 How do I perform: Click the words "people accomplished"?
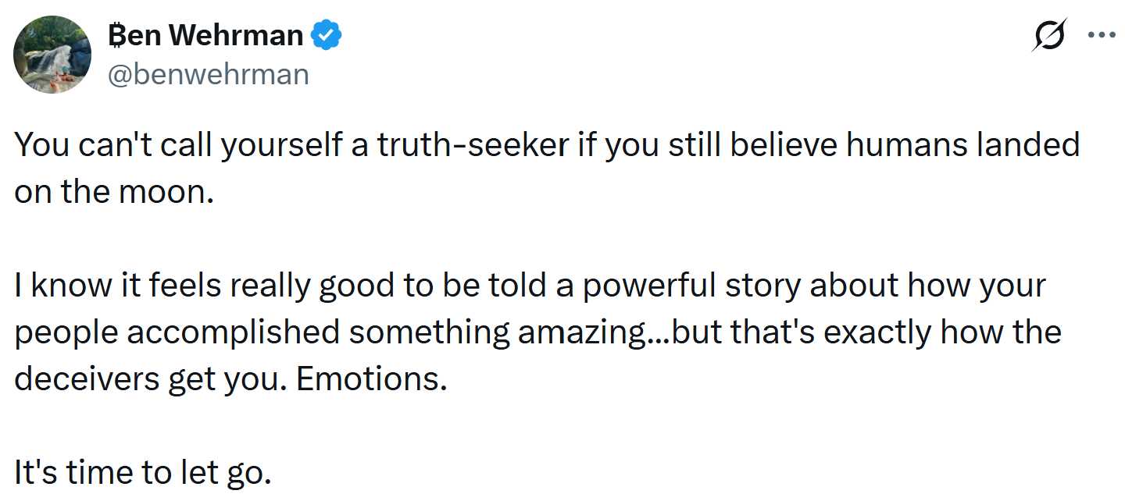(177, 333)
